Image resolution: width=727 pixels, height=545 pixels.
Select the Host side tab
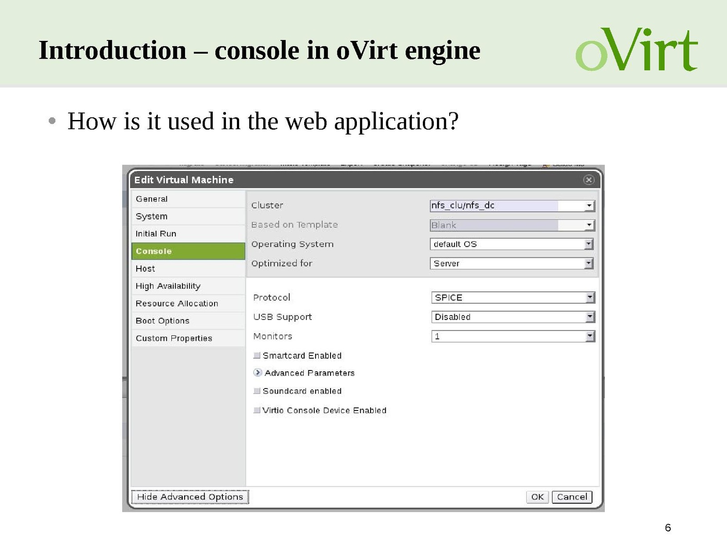click(x=188, y=269)
